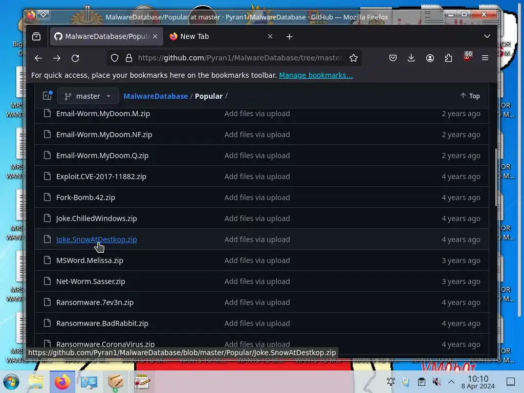Screen dimensions: 524x393
Task: Bookmark this page with the star icon
Action: pyautogui.click(x=354, y=58)
